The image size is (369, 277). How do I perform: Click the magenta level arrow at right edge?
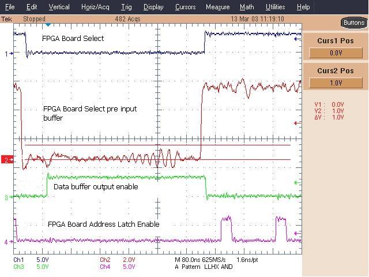click(297, 233)
